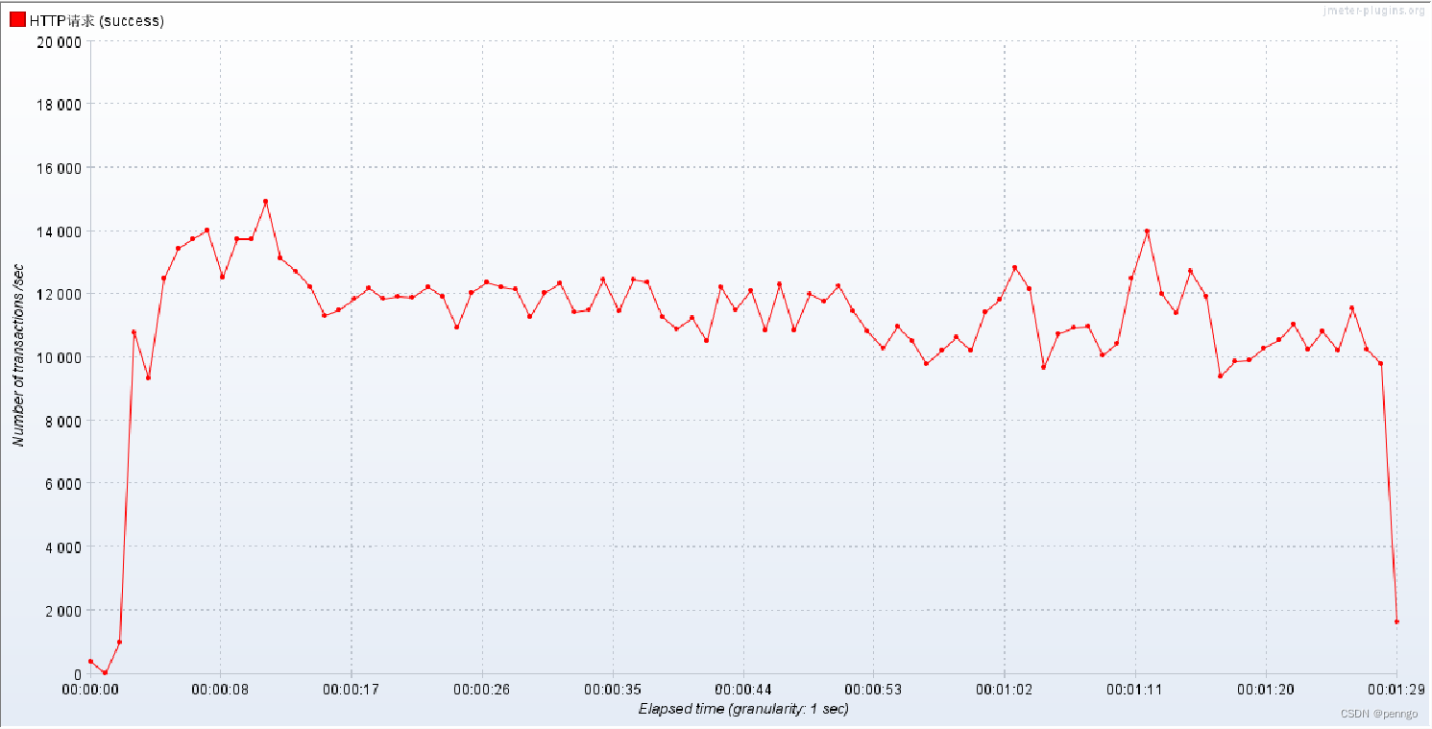Click the Y-axis label 6 000

(x=65, y=484)
